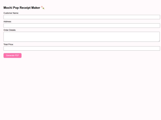Click the Customer Name input field
The height and width of the screenshot is (120, 161).
coord(82,17)
